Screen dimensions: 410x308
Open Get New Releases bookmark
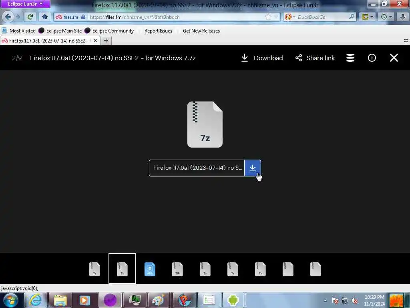pyautogui.click(x=198, y=30)
